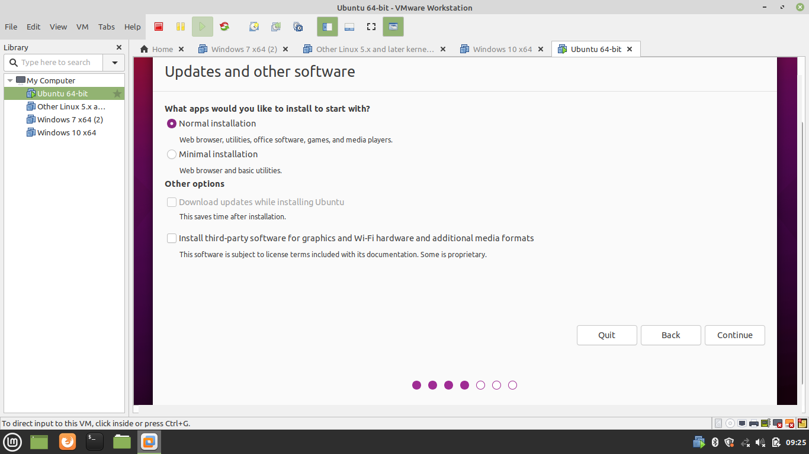Close the Windows 10 x64 tab
This screenshot has height=454, width=809.
pyautogui.click(x=540, y=49)
